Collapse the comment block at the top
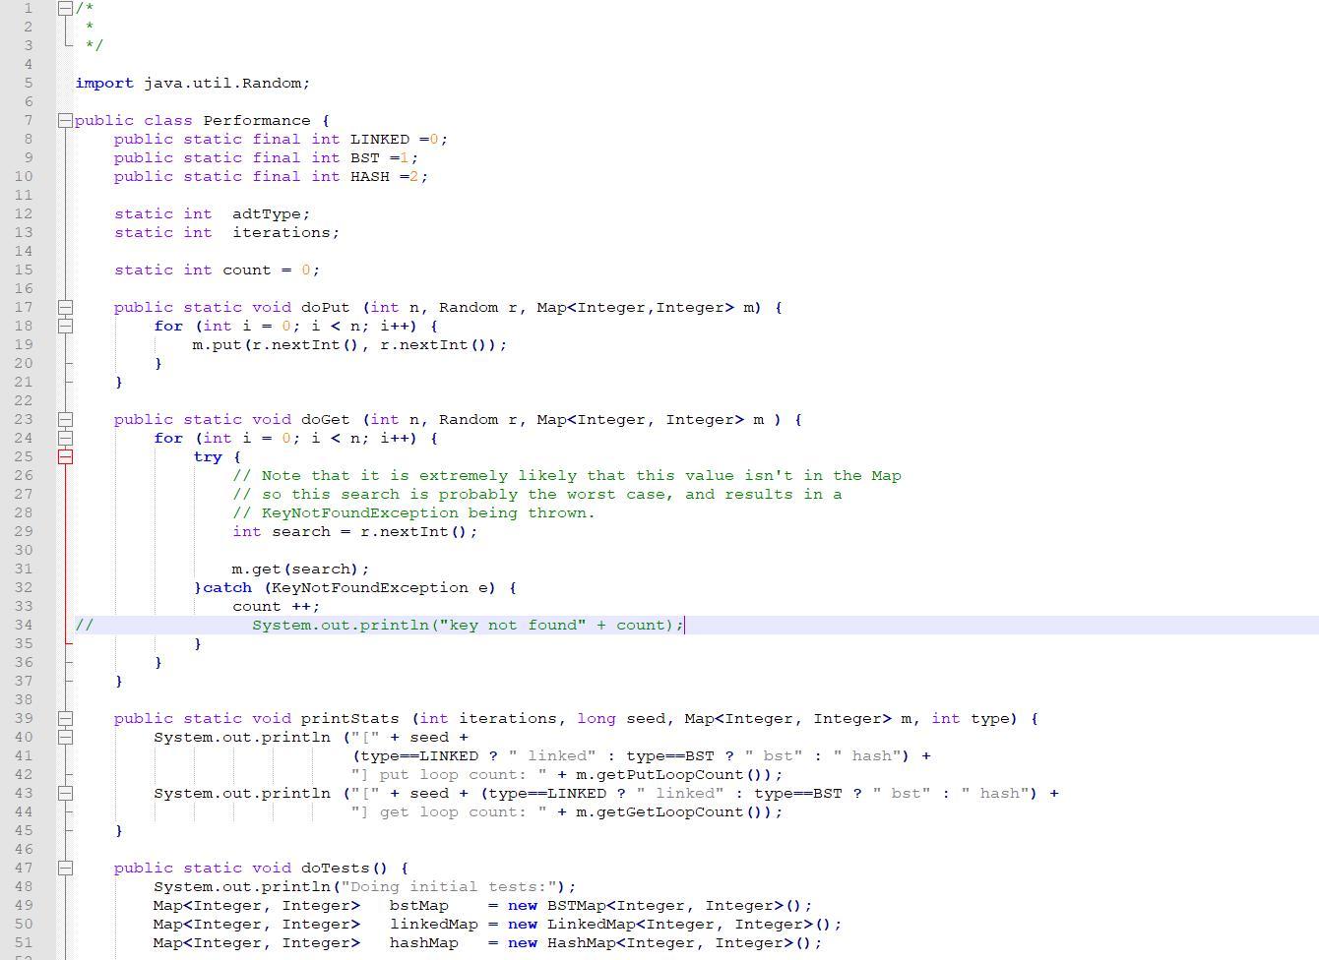This screenshot has width=1319, height=960. coord(65,8)
